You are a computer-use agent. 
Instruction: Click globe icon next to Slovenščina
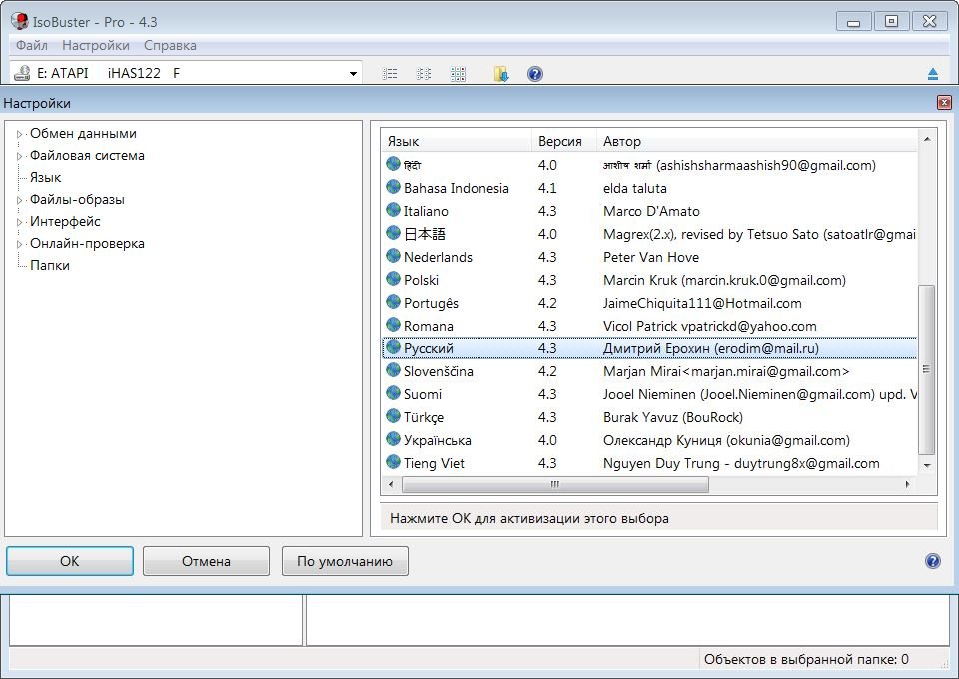(394, 371)
